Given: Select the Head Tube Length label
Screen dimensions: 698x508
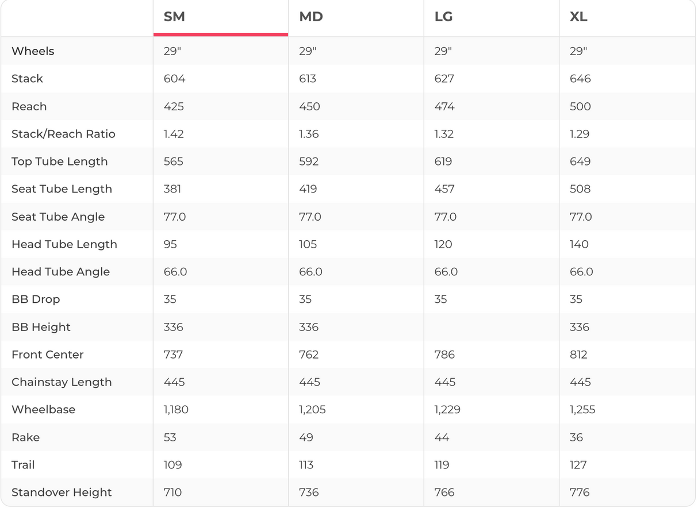Looking at the screenshot, I should (x=64, y=244).
